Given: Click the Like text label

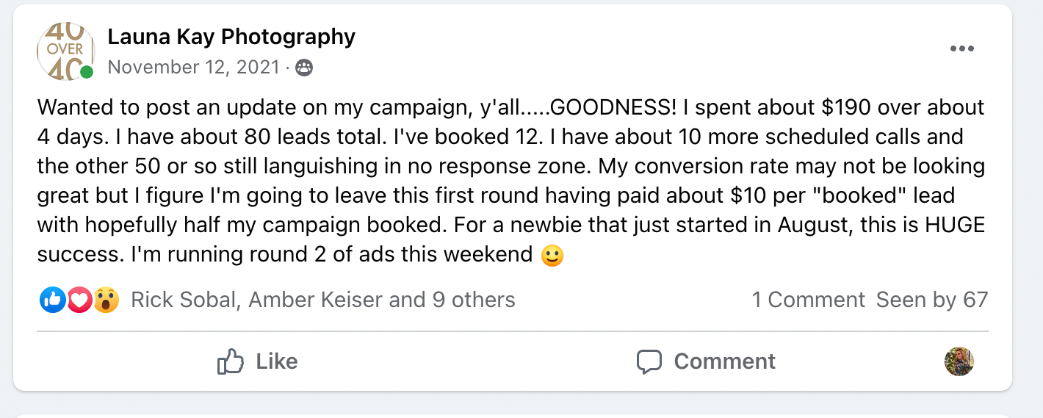Looking at the screenshot, I should pyautogui.click(x=277, y=361).
